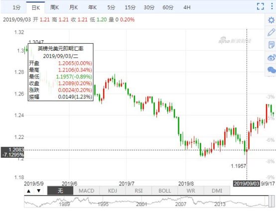Click 1995 on the history overview timeline

(x=103, y=204)
